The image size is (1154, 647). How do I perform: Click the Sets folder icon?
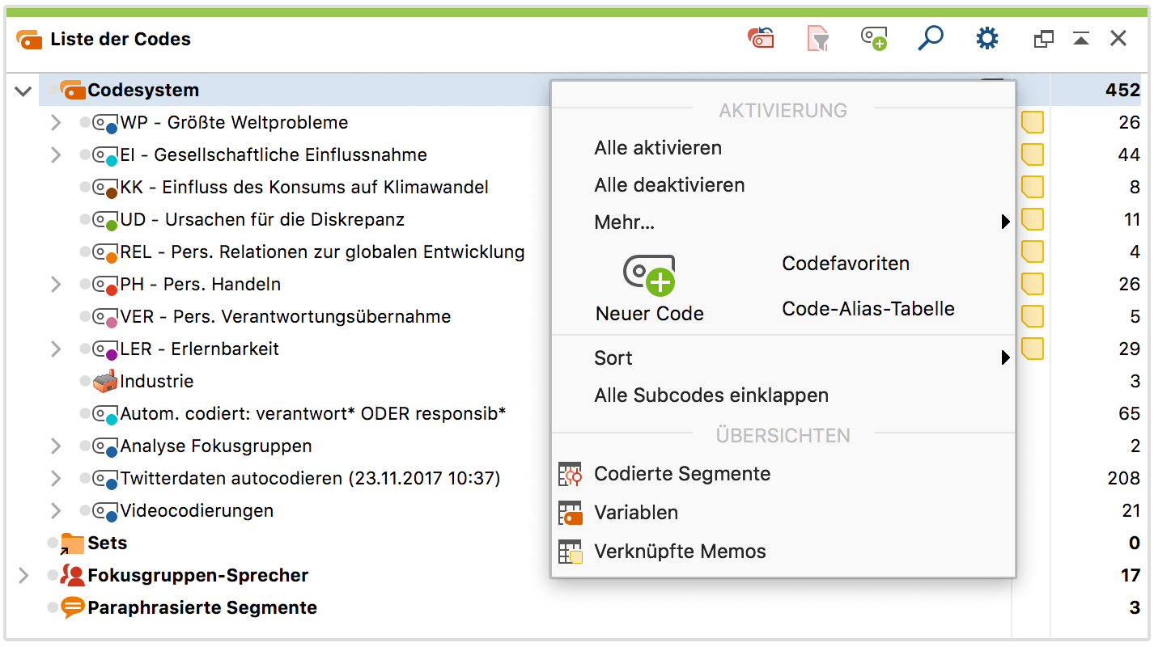[x=72, y=543]
